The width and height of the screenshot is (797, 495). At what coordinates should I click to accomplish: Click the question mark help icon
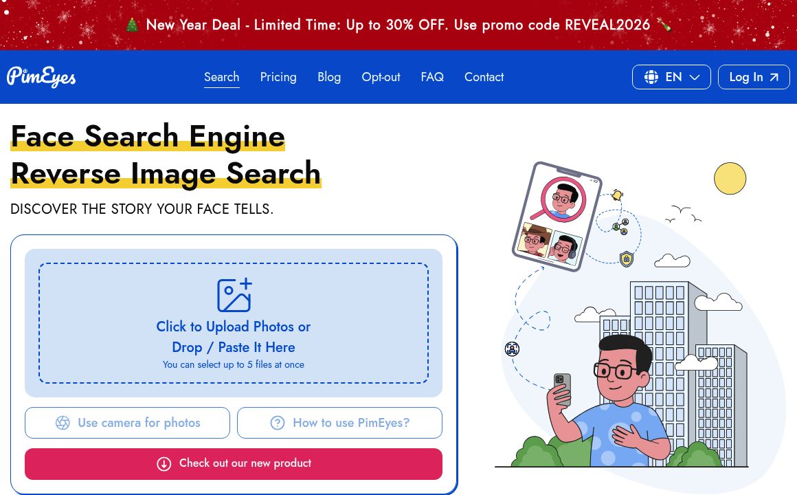point(278,423)
